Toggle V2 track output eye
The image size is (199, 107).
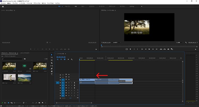[x=69, y=77]
